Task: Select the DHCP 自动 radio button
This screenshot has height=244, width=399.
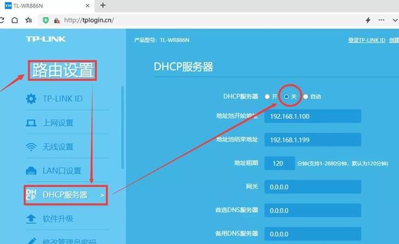Action: [x=306, y=96]
